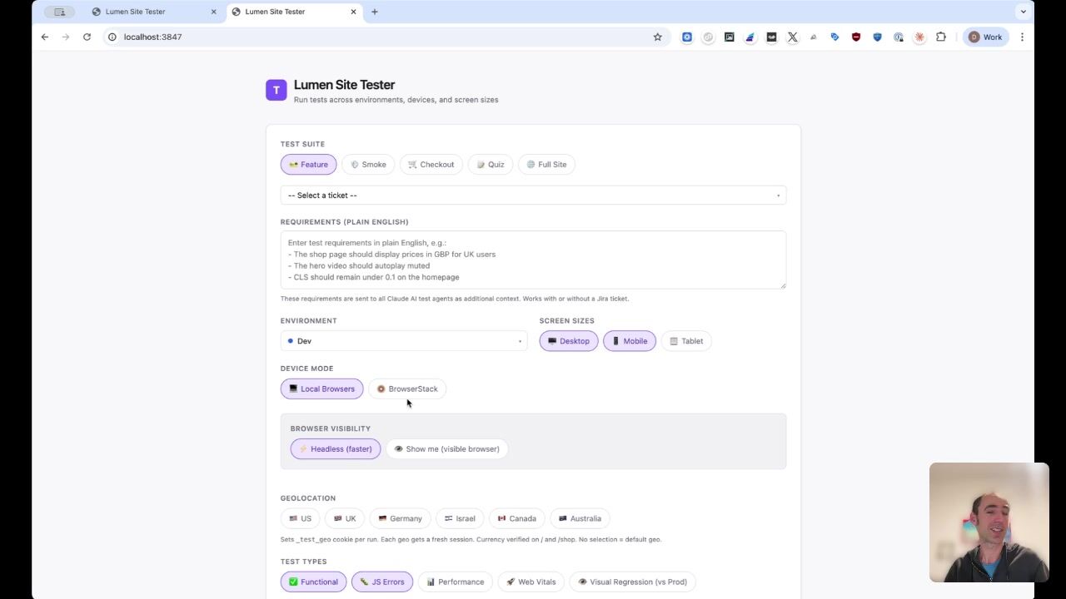The image size is (1066, 599).
Task: Select the Feature test suite
Action: (309, 165)
